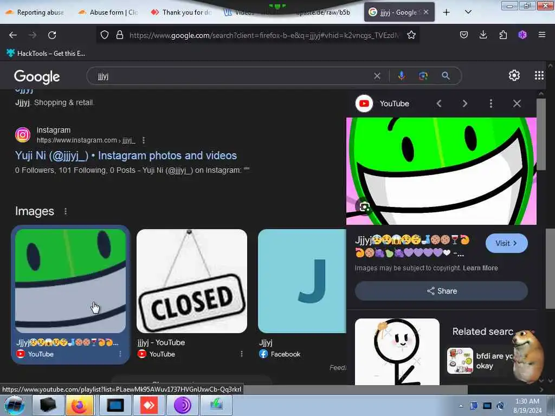The width and height of the screenshot is (555, 416).
Task: Open options next to Instagram result URL
Action: (144, 140)
